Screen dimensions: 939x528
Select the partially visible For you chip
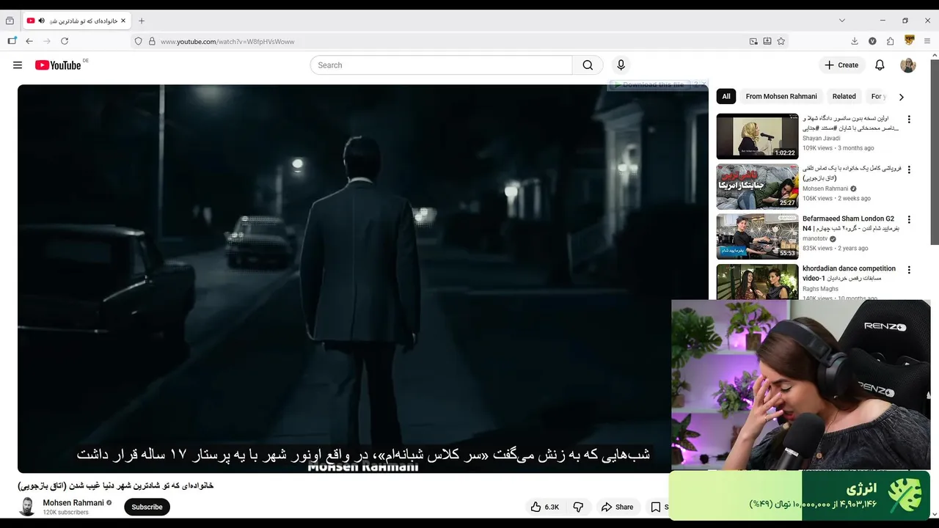click(x=878, y=96)
